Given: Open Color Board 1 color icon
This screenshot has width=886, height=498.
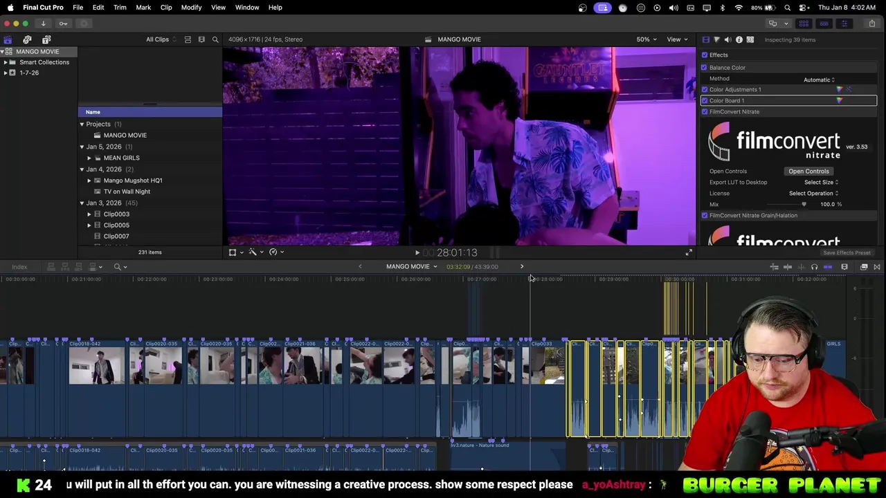Looking at the screenshot, I should pyautogui.click(x=840, y=100).
